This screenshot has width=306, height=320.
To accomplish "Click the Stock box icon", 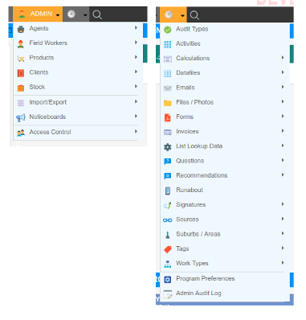I will coord(21,88).
